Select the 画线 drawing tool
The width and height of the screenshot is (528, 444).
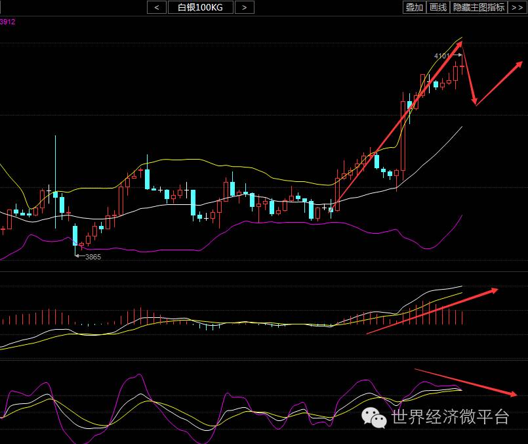click(x=438, y=7)
